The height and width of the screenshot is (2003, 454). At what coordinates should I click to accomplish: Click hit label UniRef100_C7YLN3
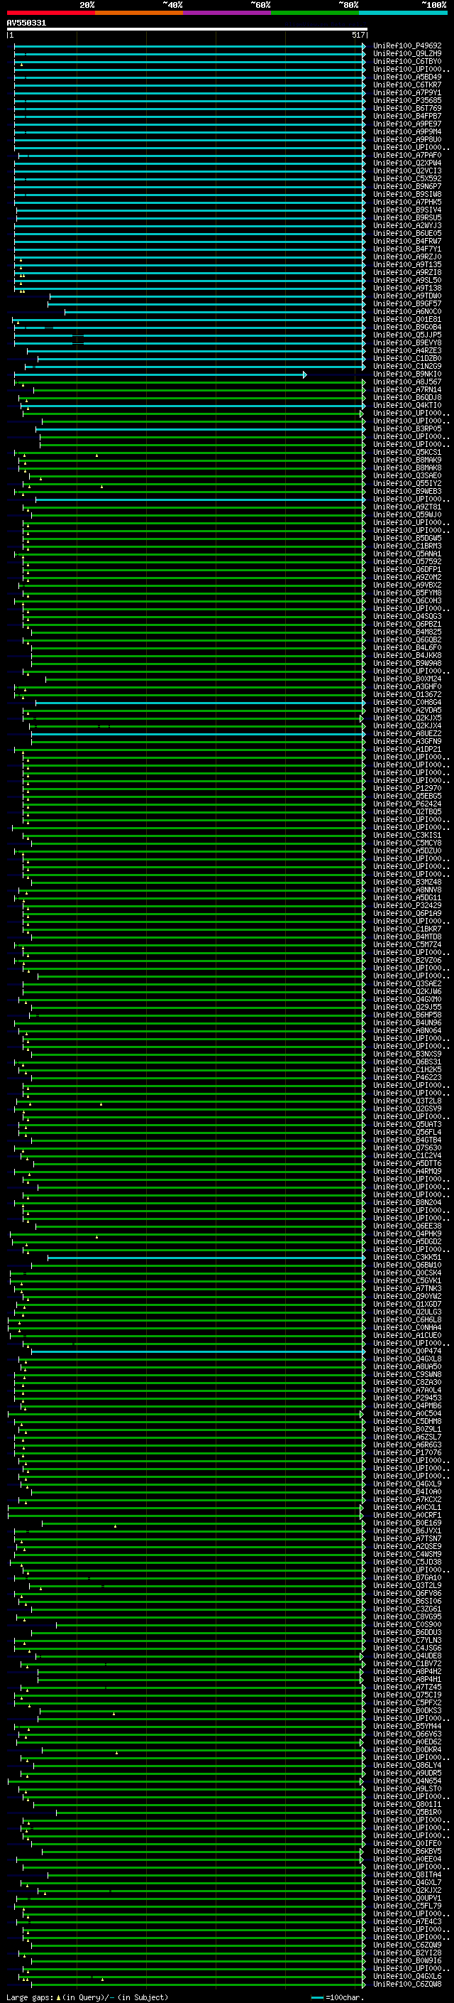pos(407,1641)
